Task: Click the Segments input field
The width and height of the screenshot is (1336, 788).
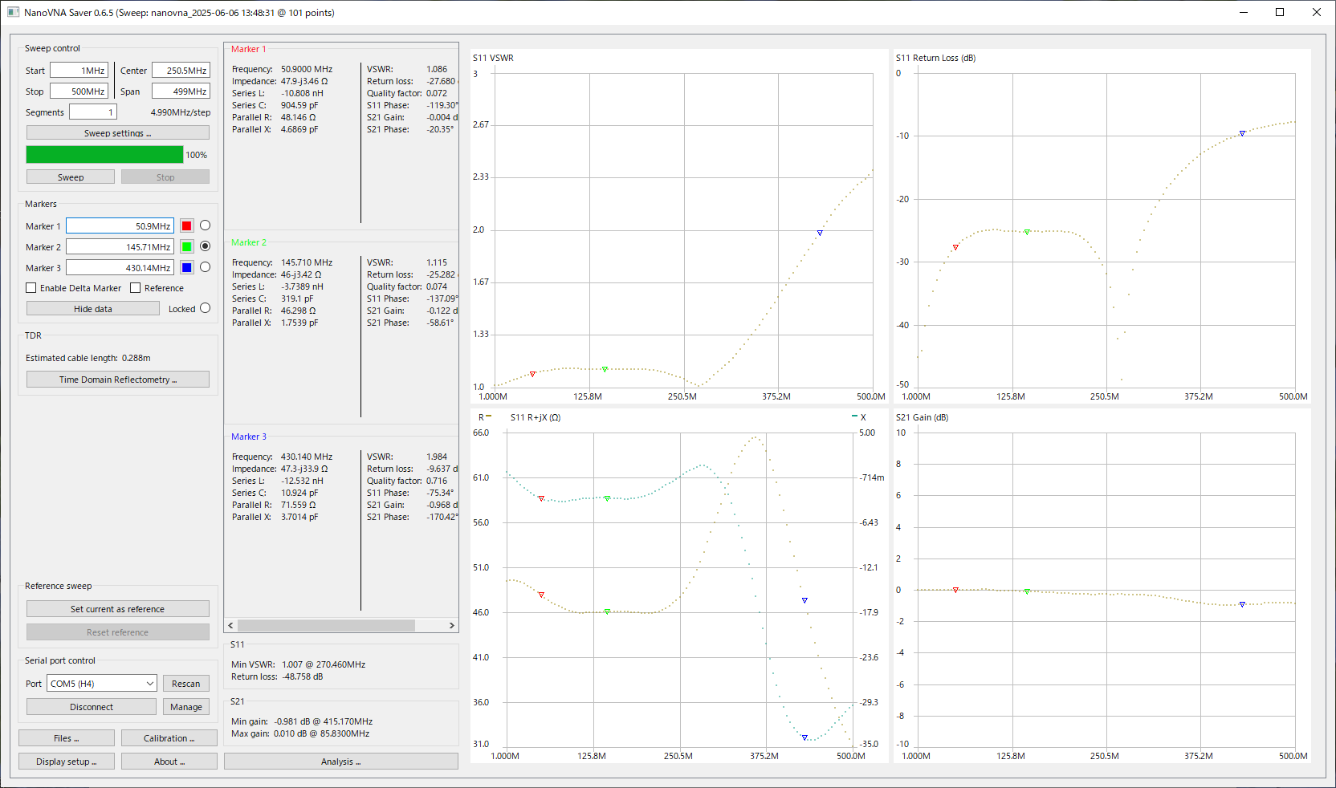Action: [x=93, y=112]
